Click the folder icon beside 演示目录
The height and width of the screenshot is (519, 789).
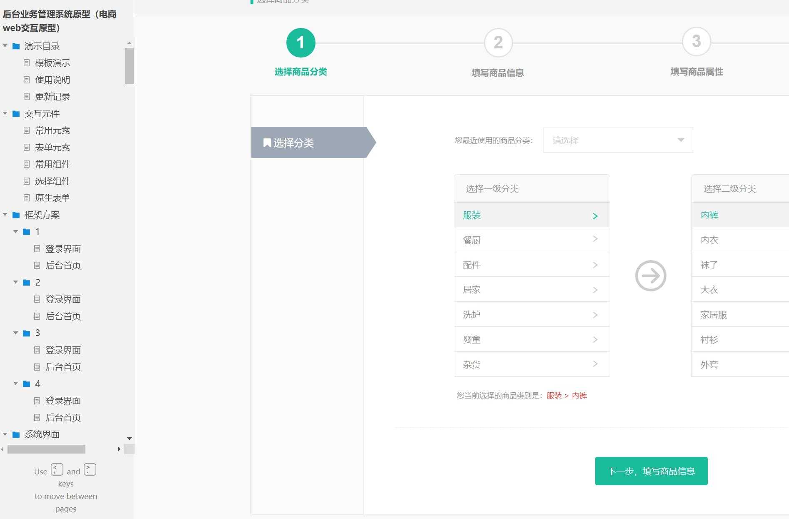pyautogui.click(x=15, y=46)
